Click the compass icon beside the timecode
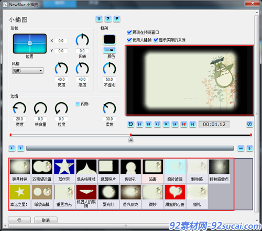 [x=249, y=124]
